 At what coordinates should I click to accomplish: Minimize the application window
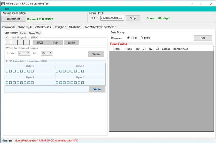point(191,4)
